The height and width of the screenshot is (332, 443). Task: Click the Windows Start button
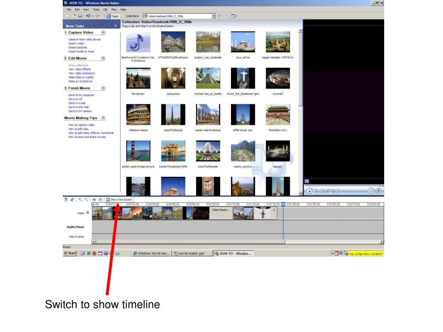coord(70,253)
